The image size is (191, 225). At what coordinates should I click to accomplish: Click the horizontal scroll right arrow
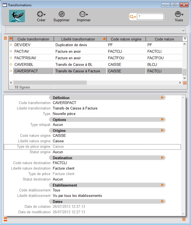point(180,82)
